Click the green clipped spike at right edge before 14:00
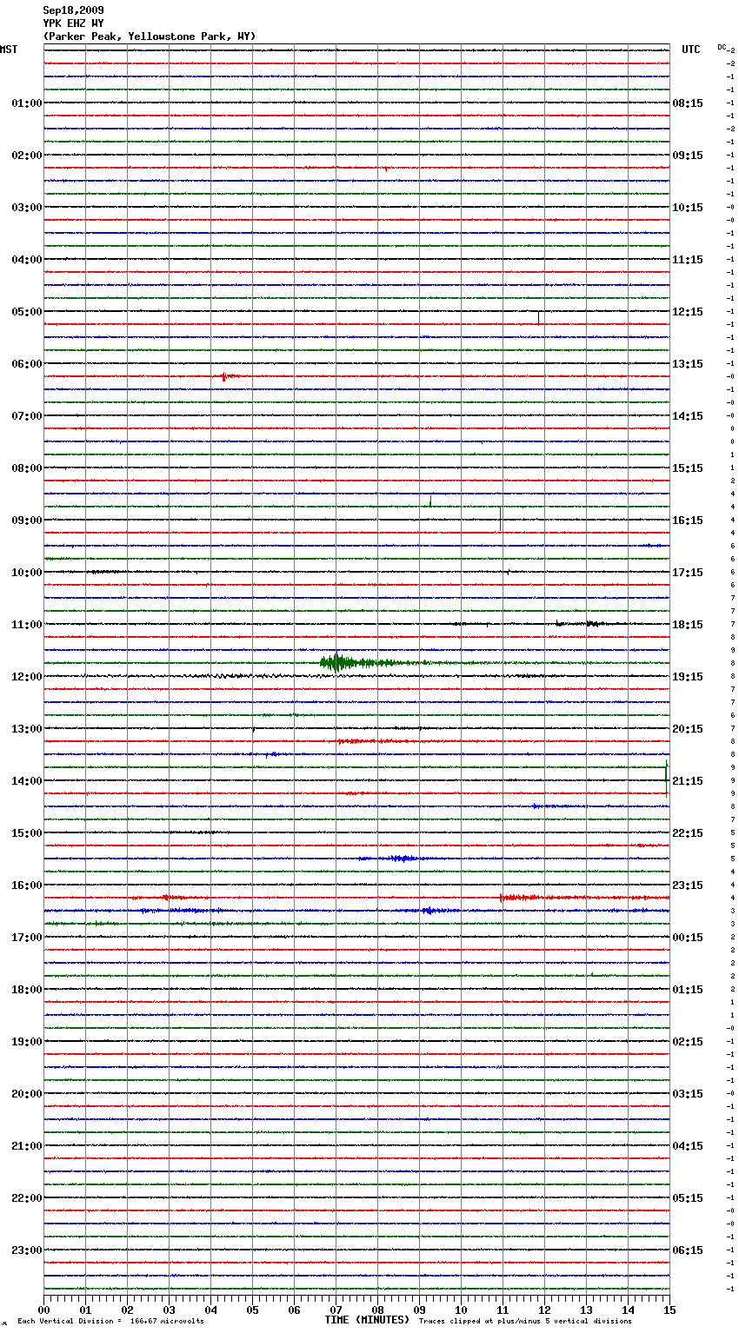739x1333 pixels. (667, 778)
